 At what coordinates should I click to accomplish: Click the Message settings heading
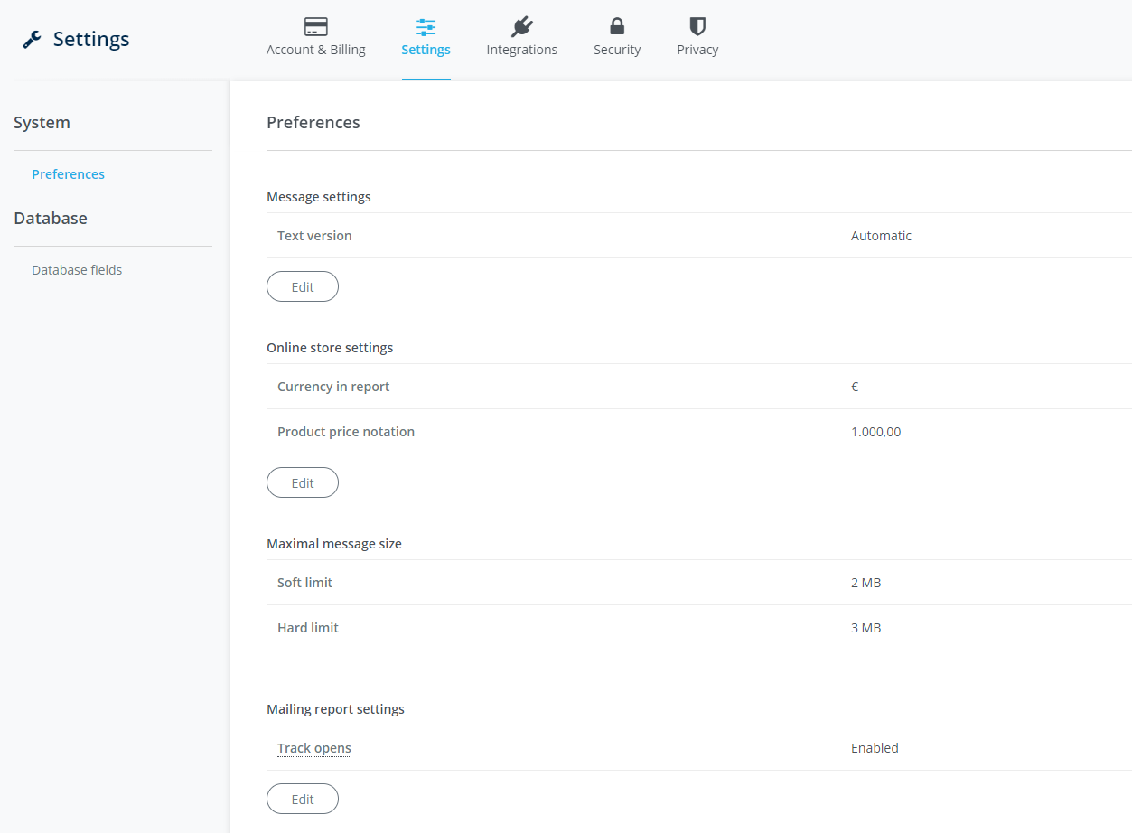pos(319,196)
